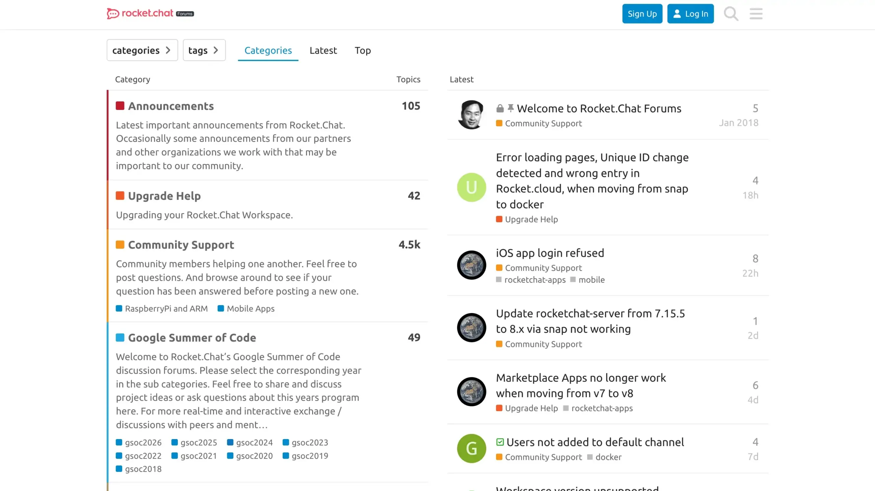Image resolution: width=875 pixels, height=491 pixels.
Task: Open Community Support badge under Users not added topic
Action: (539, 457)
